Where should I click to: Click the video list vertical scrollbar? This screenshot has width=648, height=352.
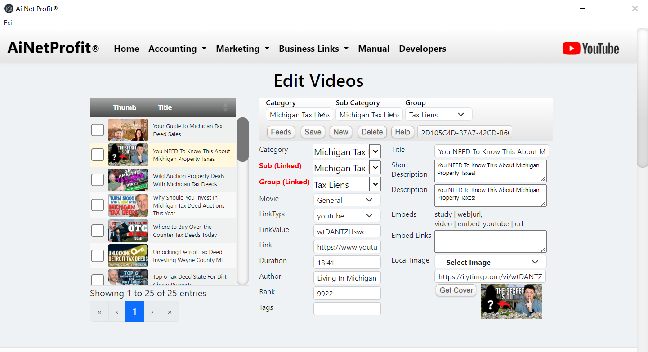coord(242,139)
